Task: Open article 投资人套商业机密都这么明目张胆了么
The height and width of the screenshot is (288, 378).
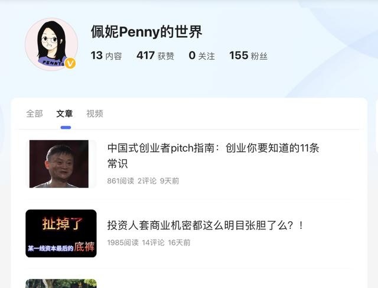Action: (205, 225)
